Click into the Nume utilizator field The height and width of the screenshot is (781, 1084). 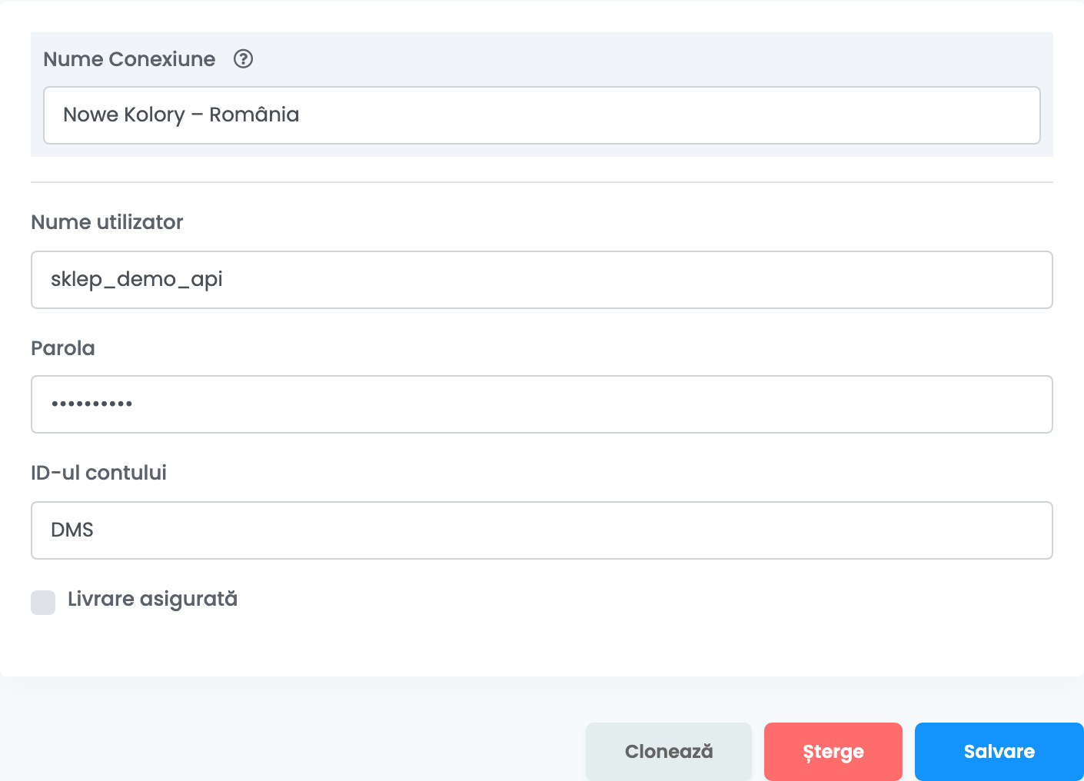click(x=542, y=280)
